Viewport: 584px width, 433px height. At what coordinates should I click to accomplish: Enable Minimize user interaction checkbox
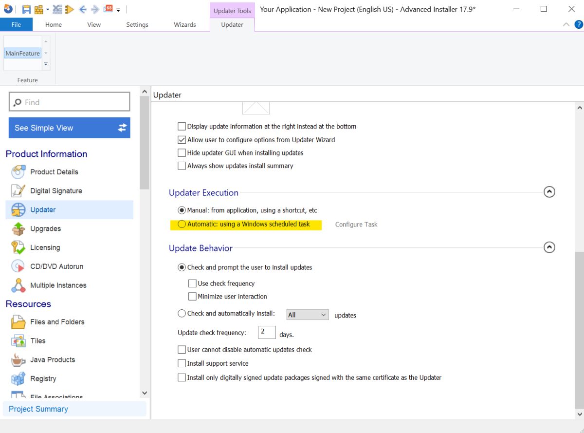pyautogui.click(x=192, y=297)
